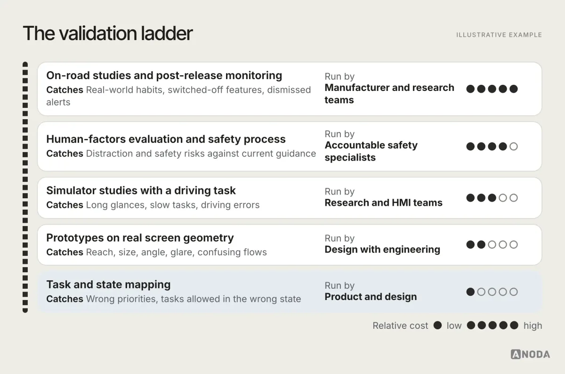This screenshot has height=374, width=565.
Task: Click the two-dot cost rating for Prototypes
Action: tap(492, 244)
